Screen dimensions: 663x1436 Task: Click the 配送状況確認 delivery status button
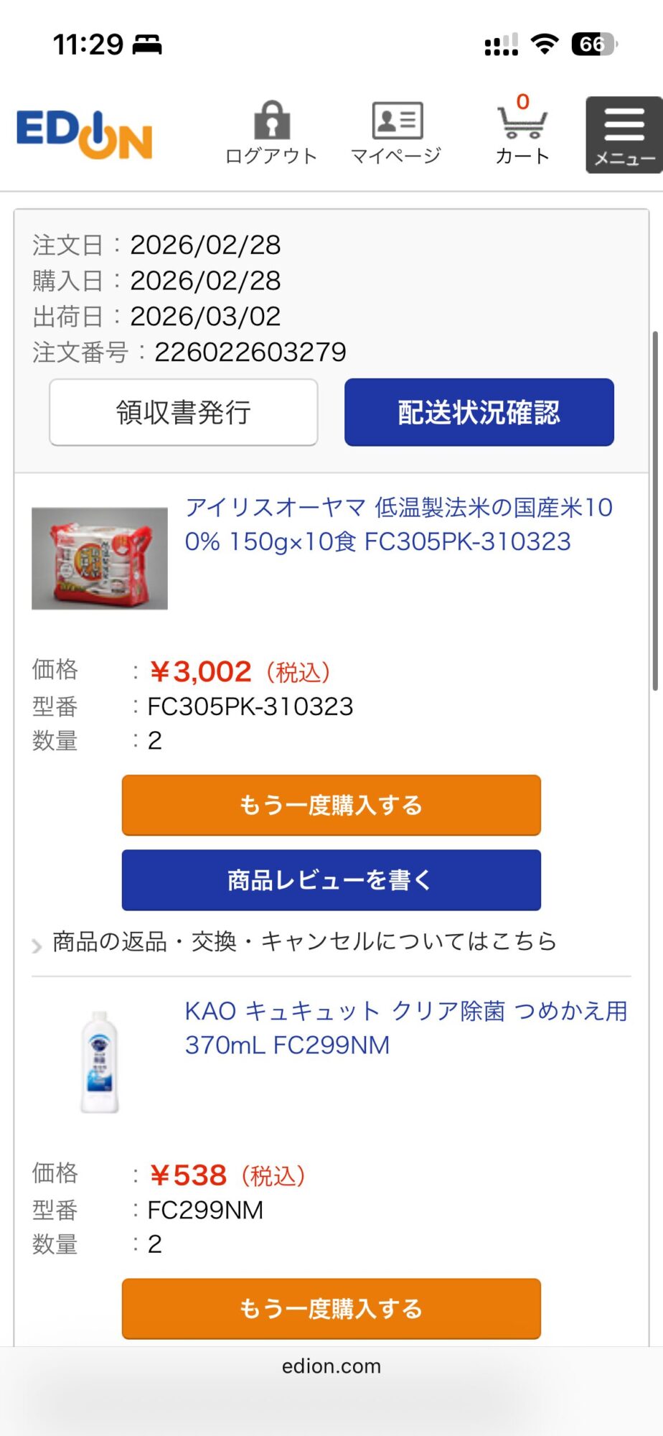(479, 413)
